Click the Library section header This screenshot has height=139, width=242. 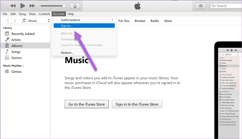click(x=8, y=28)
